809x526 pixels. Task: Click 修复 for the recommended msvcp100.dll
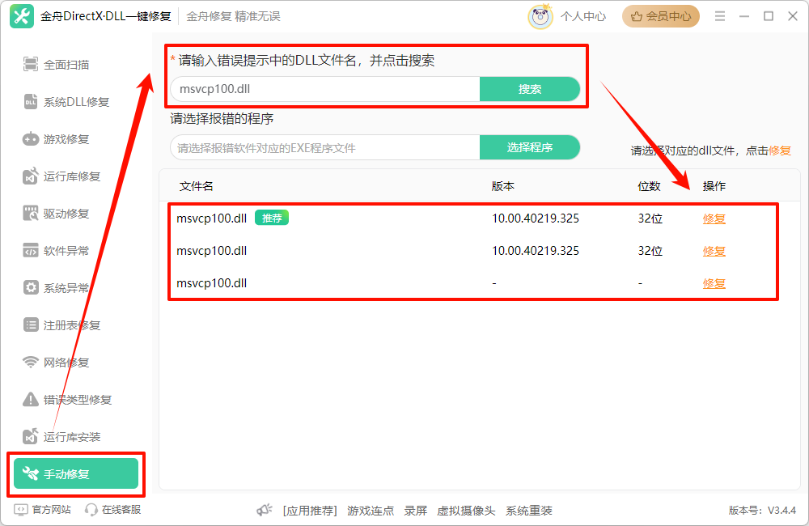(714, 218)
